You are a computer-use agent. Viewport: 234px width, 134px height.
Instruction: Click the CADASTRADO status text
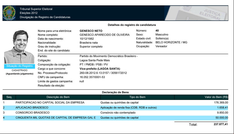[x=20, y=70]
